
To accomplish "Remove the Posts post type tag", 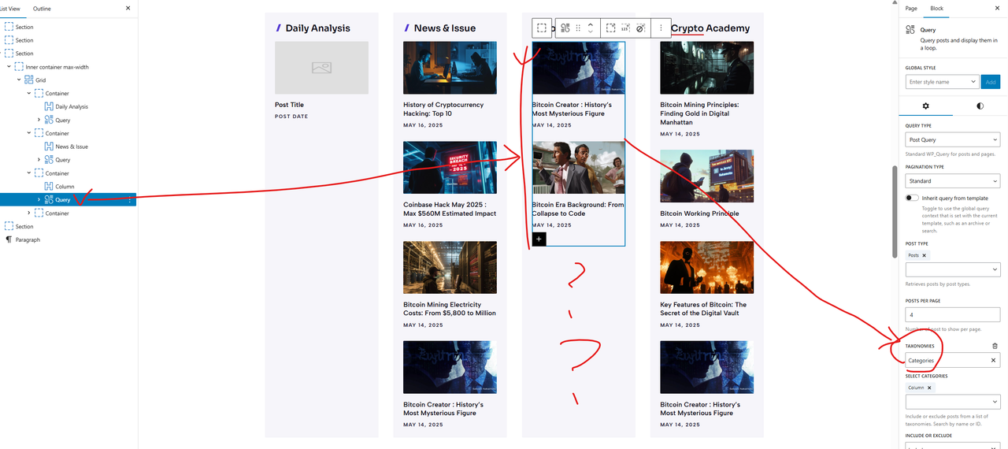I will [925, 255].
